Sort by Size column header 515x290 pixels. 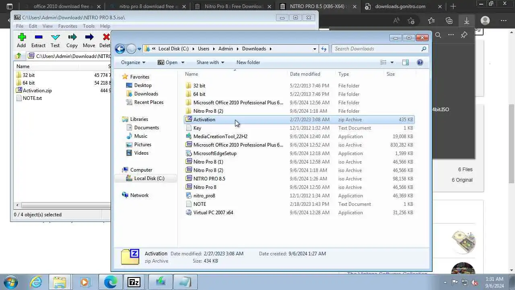pyautogui.click(x=399, y=74)
